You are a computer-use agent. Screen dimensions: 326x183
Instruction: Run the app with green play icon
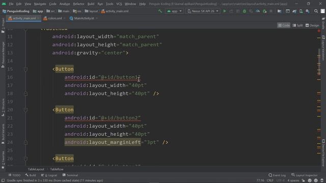click(225, 11)
